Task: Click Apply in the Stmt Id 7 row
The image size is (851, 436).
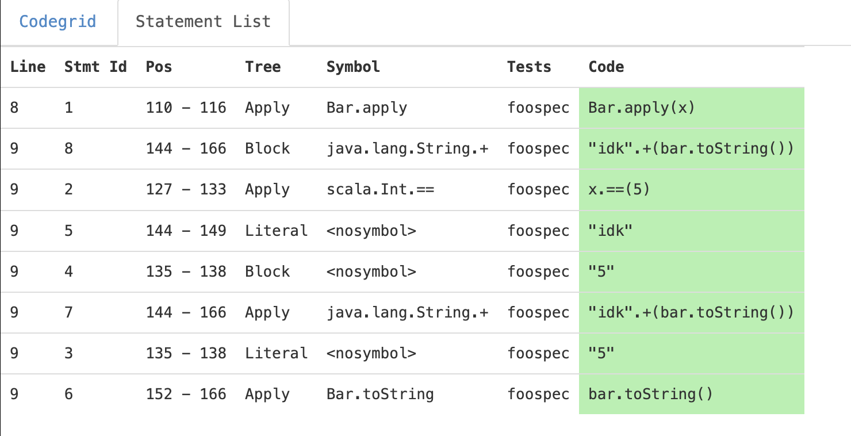Action: click(x=267, y=312)
